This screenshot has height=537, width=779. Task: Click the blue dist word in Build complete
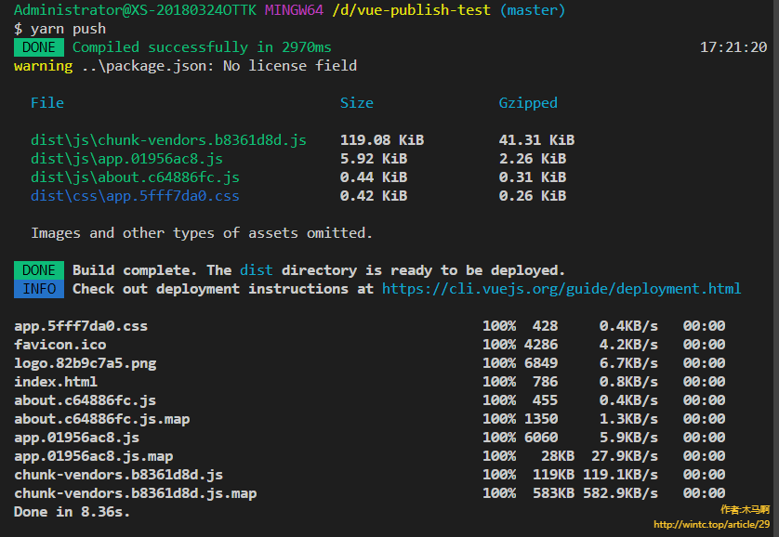pos(257,270)
